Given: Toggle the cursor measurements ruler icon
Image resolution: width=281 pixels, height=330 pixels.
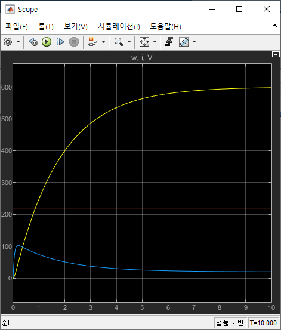Looking at the screenshot, I should pos(184,42).
